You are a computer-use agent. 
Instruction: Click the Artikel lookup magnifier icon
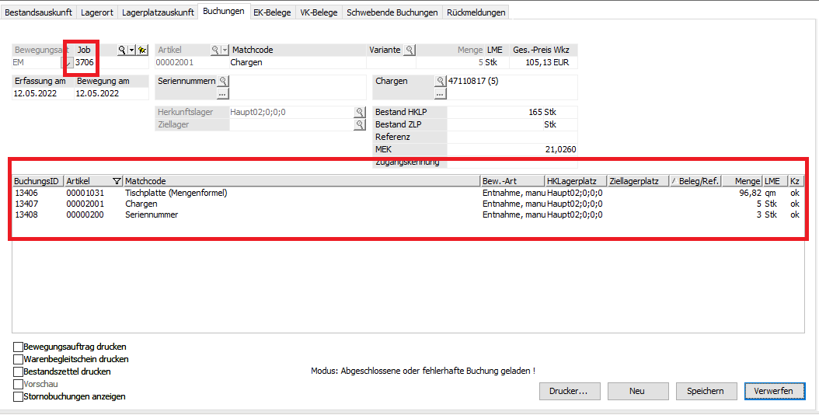point(215,50)
